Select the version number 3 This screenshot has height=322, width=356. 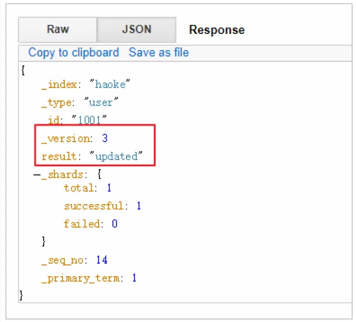[x=105, y=138]
